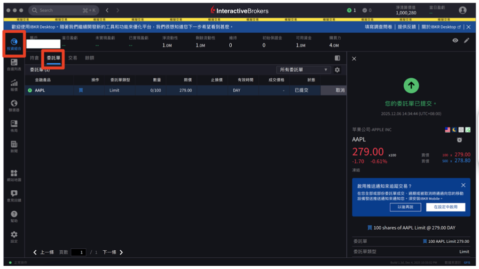Screen dimensions: 479x269
Task: Click the 提供反饋 feedback link
Action: [407, 27]
